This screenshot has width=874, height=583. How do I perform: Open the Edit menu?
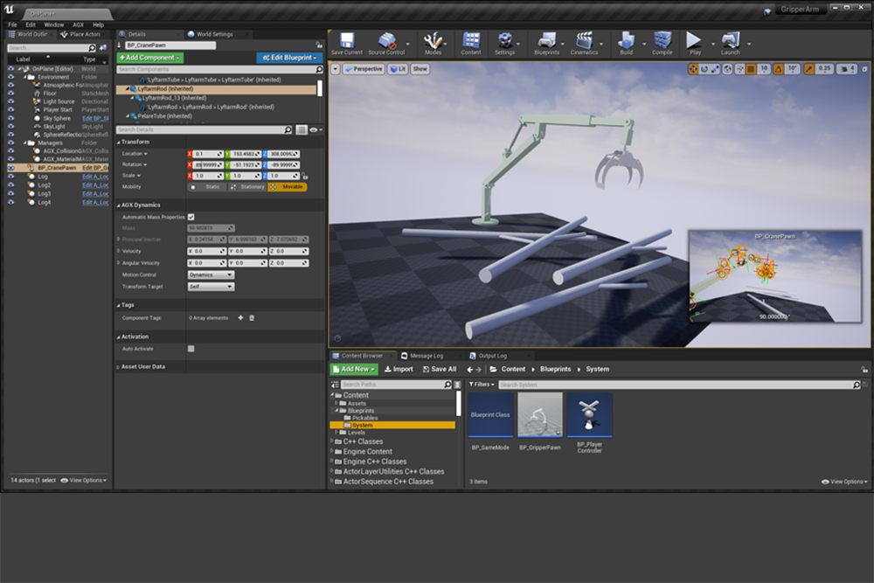click(x=31, y=24)
